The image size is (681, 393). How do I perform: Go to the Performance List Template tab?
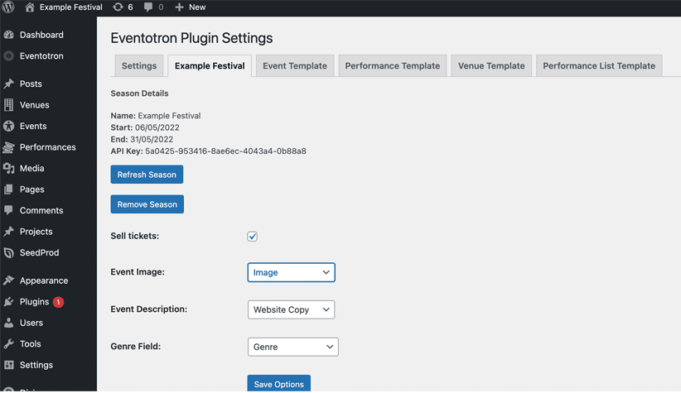point(599,66)
